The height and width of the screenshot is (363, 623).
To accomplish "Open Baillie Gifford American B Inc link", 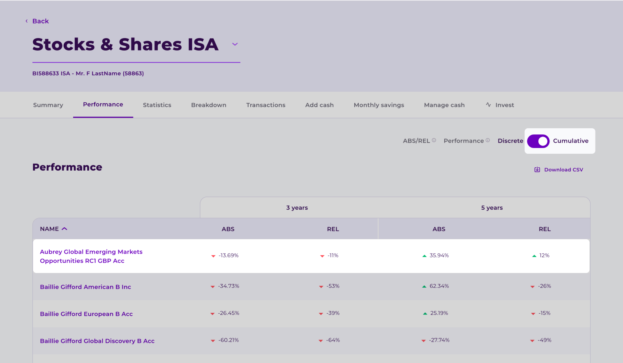I will pyautogui.click(x=85, y=287).
